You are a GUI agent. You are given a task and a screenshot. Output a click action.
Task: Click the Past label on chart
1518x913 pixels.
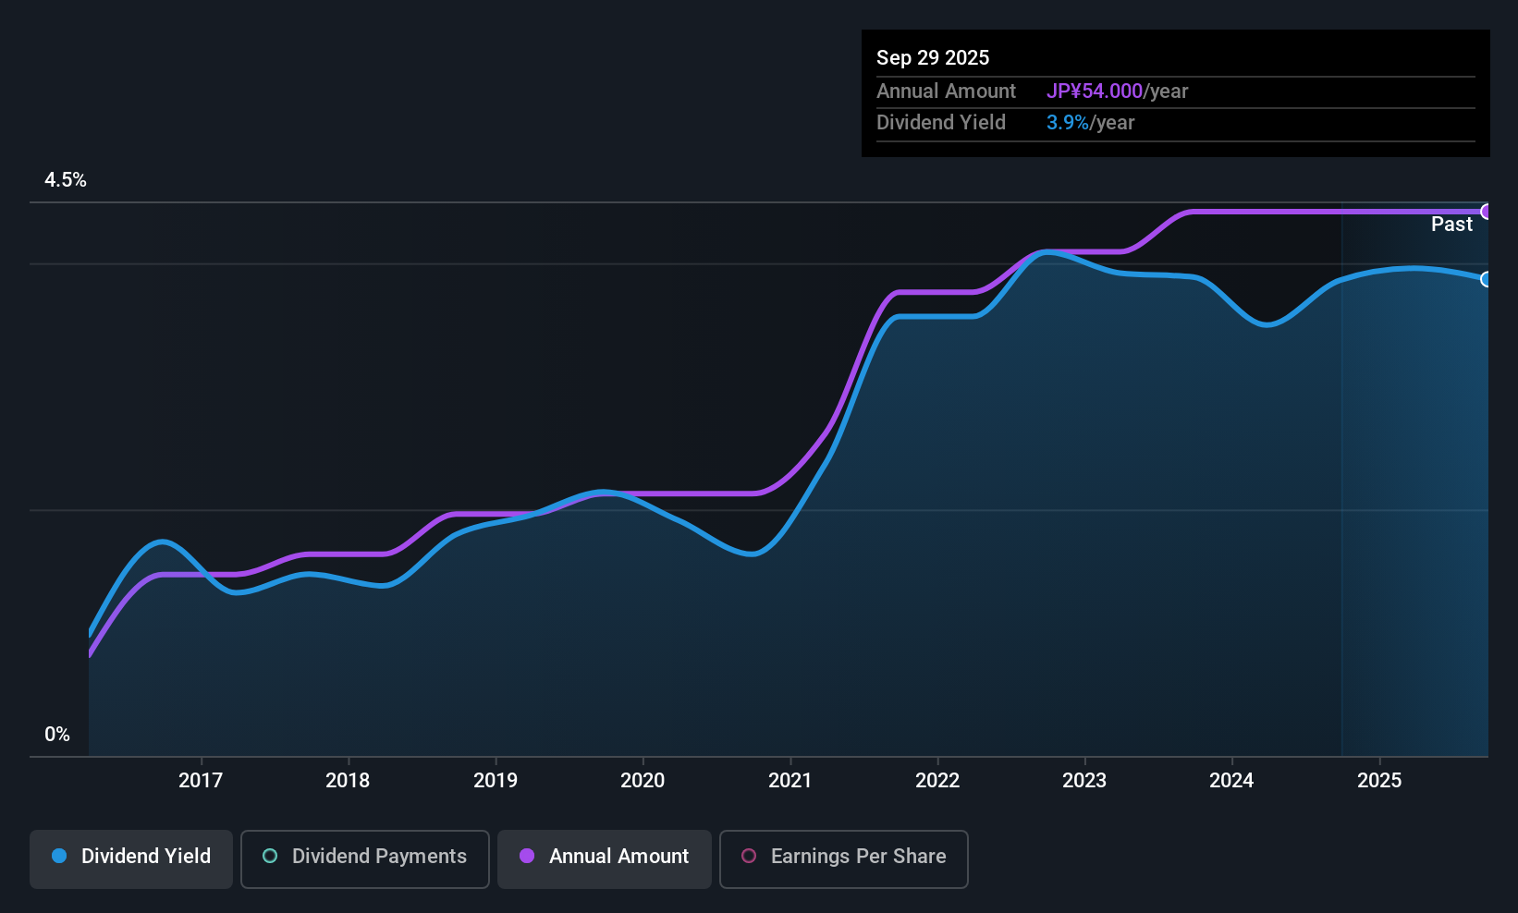click(1451, 225)
